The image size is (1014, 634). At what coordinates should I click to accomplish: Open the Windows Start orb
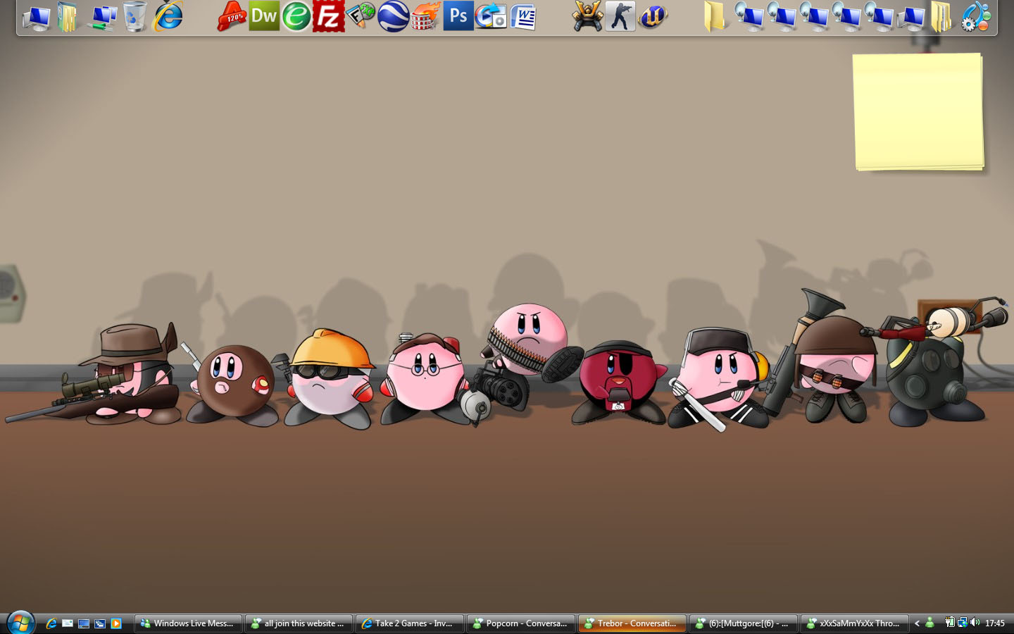20,623
